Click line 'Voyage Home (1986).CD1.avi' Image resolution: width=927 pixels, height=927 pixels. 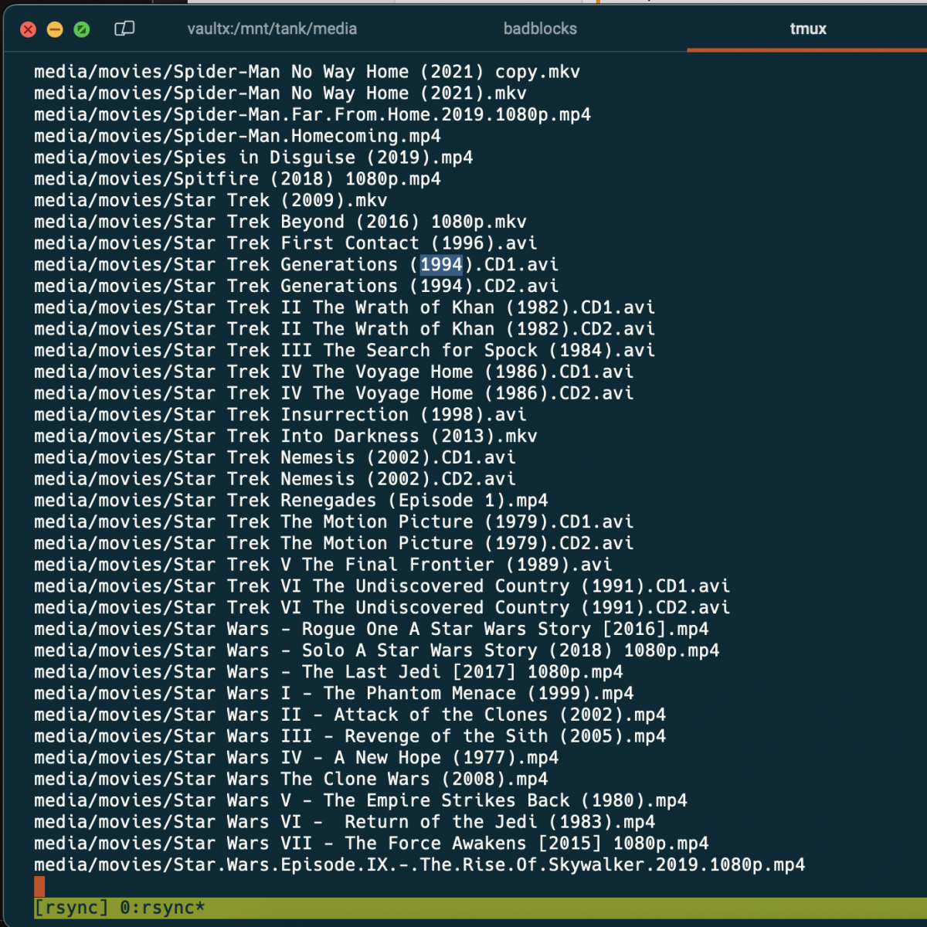click(x=334, y=372)
